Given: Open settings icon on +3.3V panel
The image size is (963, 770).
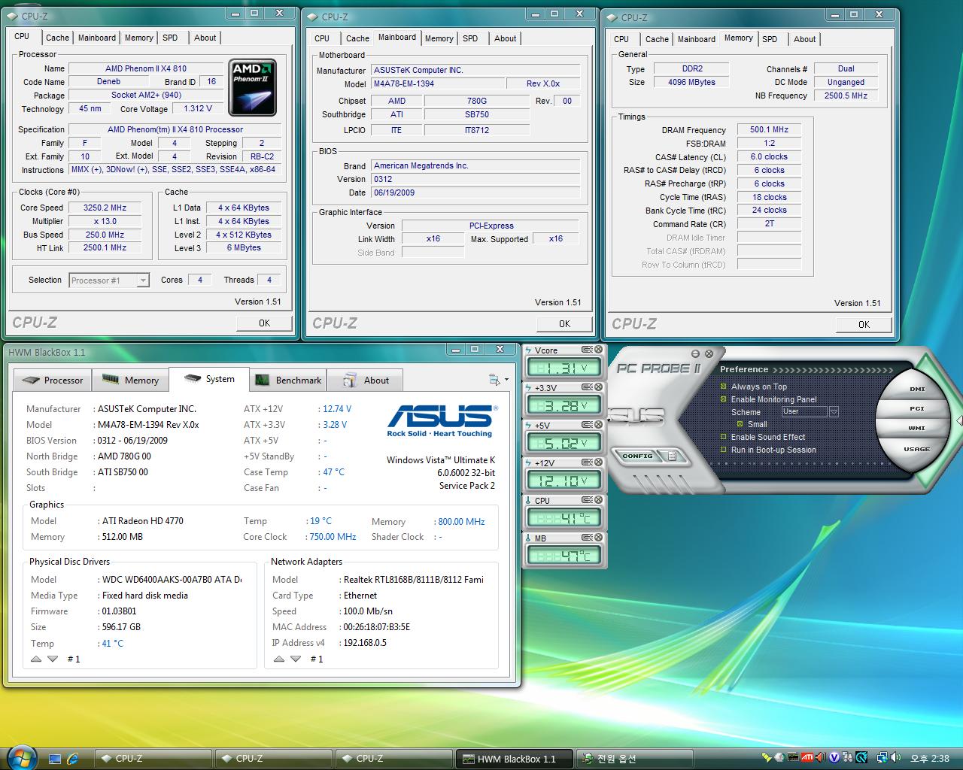Looking at the screenshot, I should (588, 387).
